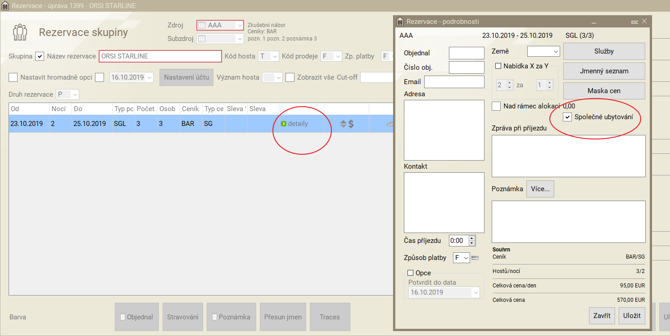The height and width of the screenshot is (336, 670).
Task: Click the hotel icon in podrobnosti title bar
Action: 400,22
